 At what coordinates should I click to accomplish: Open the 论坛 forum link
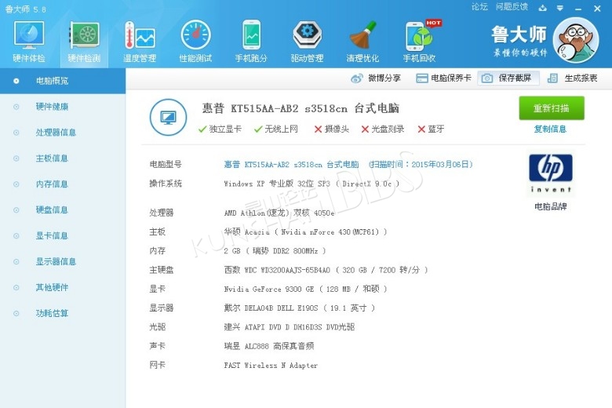pyautogui.click(x=479, y=6)
